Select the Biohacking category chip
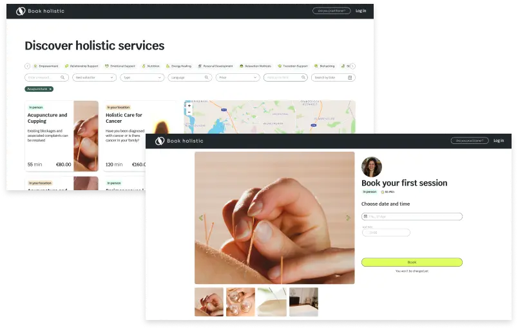The image size is (518, 329). tap(325, 66)
